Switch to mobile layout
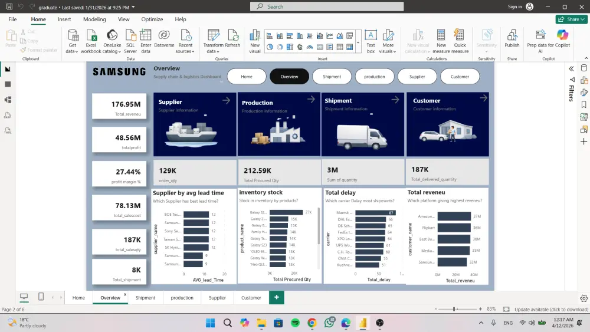This screenshot has height=332, width=590. tap(41, 297)
